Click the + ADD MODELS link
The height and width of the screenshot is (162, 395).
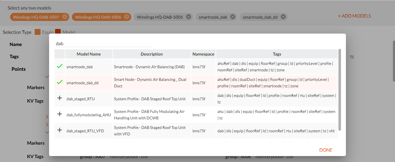(x=354, y=16)
